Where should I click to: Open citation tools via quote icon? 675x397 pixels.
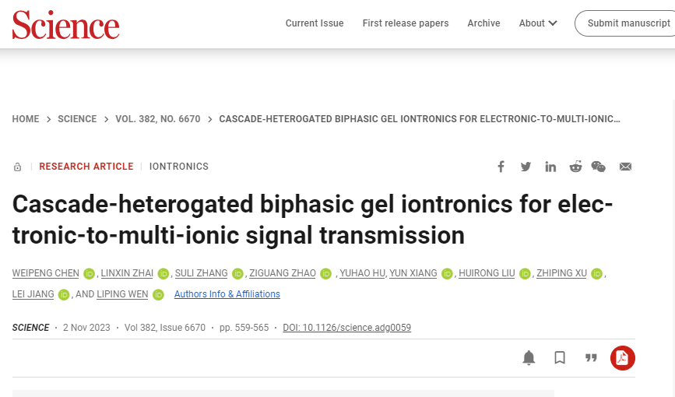tap(591, 358)
